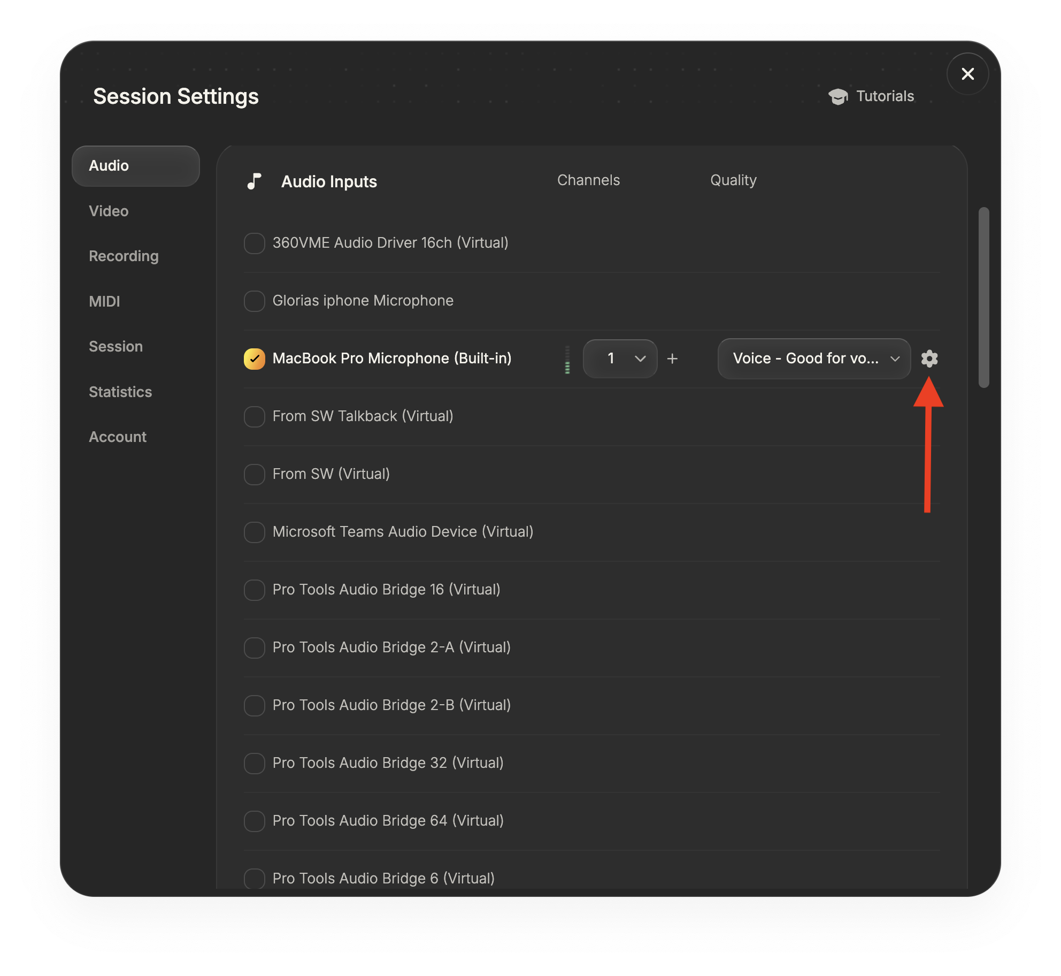Image resolution: width=1061 pixels, height=976 pixels.
Task: Click the microphone input level meter
Action: point(567,359)
